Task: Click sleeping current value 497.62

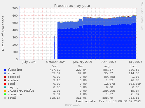Action: tap(55, 70)
